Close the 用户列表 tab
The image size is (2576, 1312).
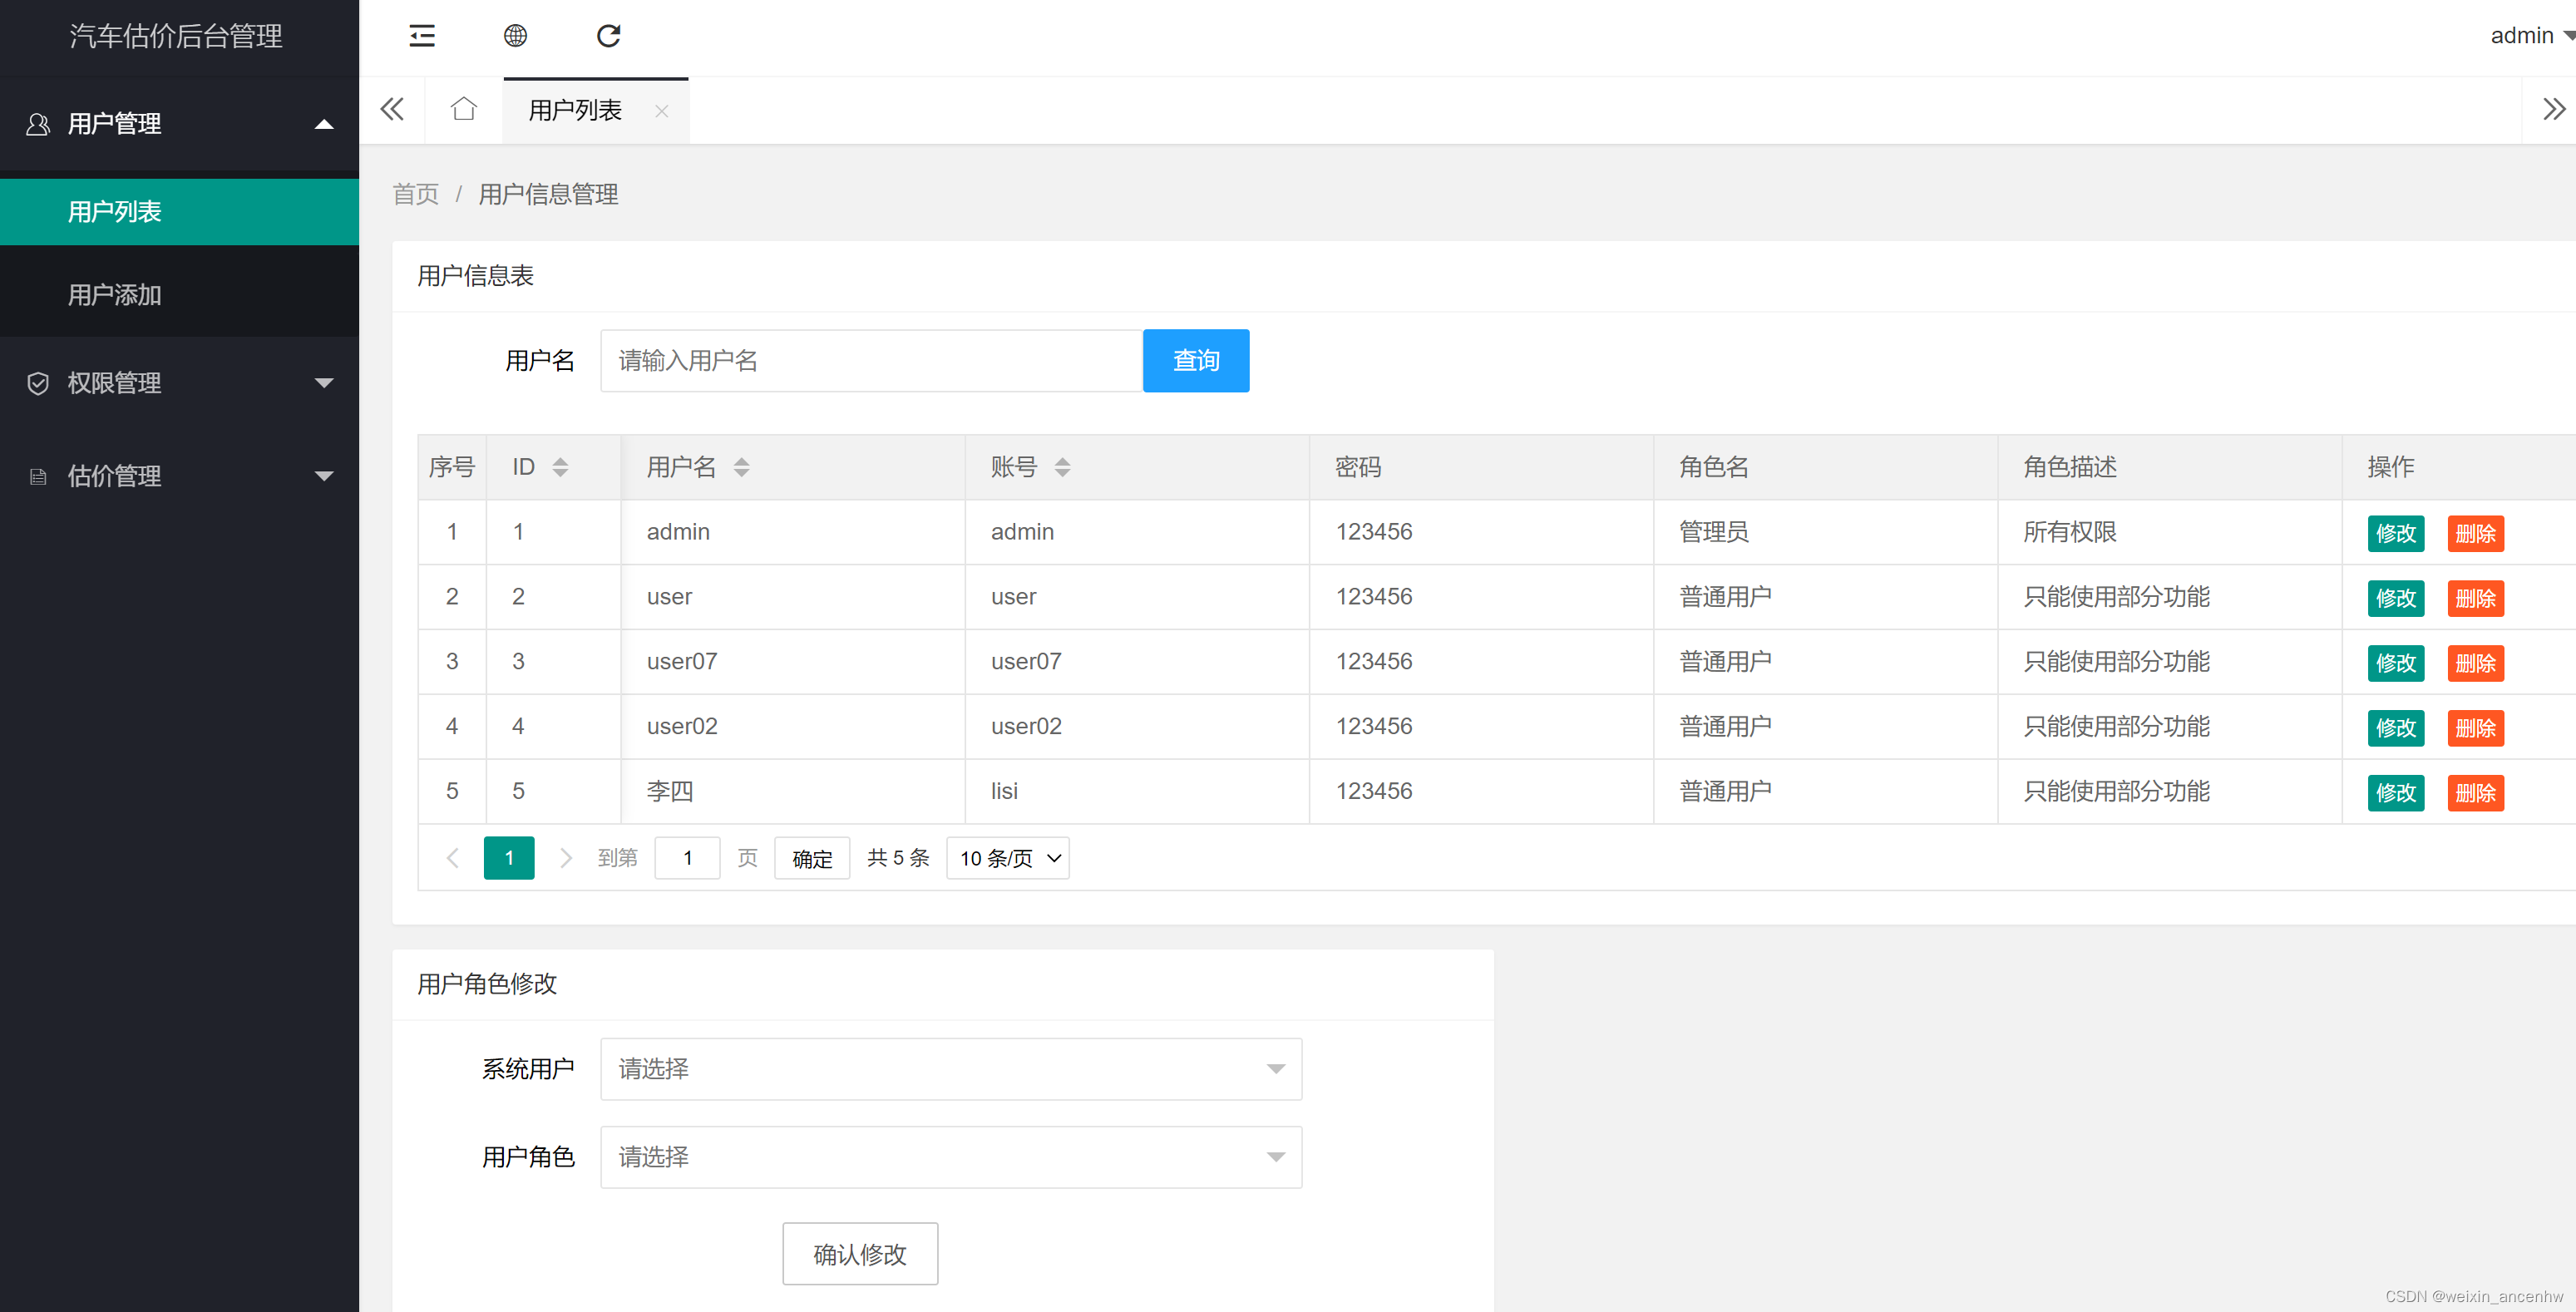click(x=661, y=111)
